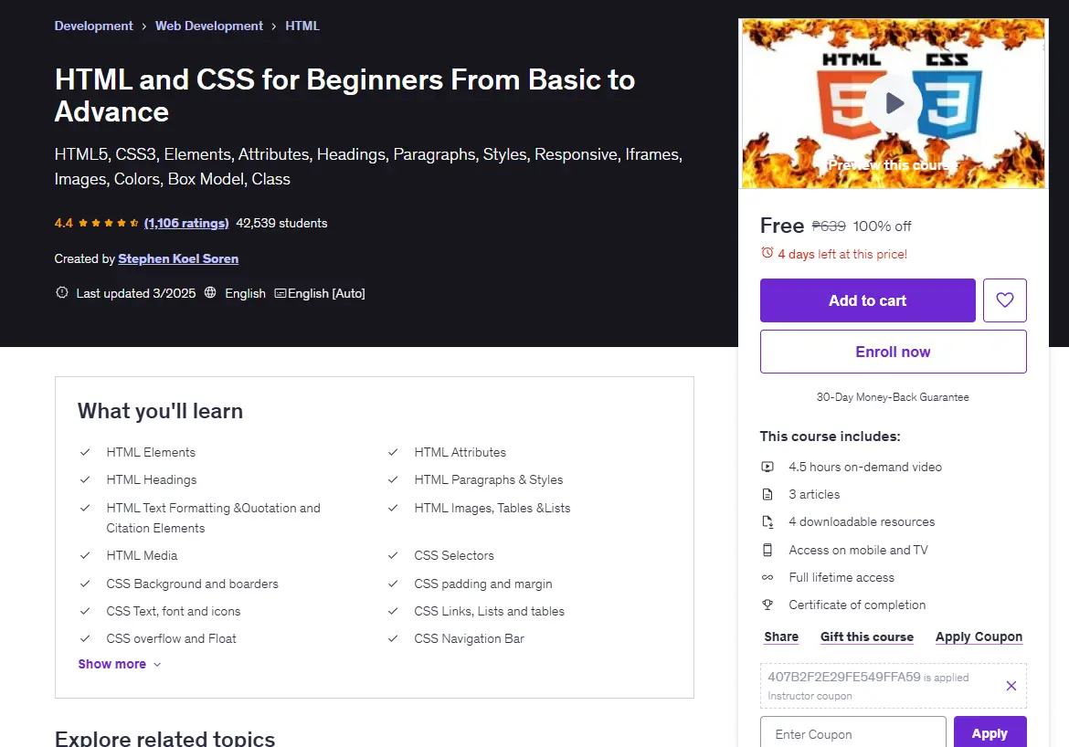Click the CSS padding and margin item

pos(483,584)
